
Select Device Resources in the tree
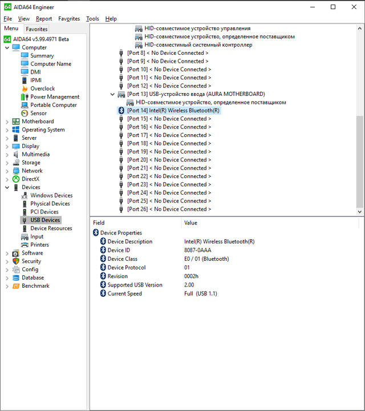pyautogui.click(x=51, y=228)
